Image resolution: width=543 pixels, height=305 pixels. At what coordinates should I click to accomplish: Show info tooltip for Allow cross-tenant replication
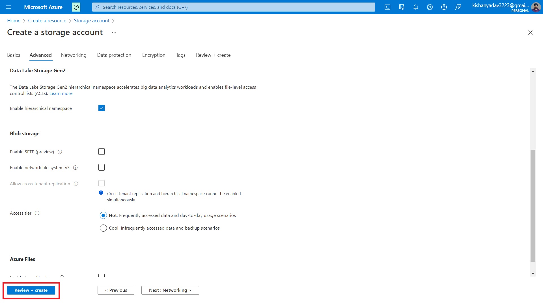pos(76,184)
